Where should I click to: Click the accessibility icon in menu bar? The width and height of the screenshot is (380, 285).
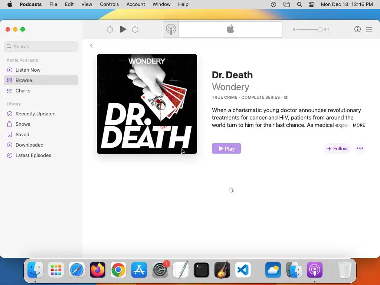(x=273, y=4)
